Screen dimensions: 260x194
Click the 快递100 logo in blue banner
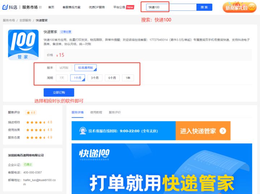94,154
